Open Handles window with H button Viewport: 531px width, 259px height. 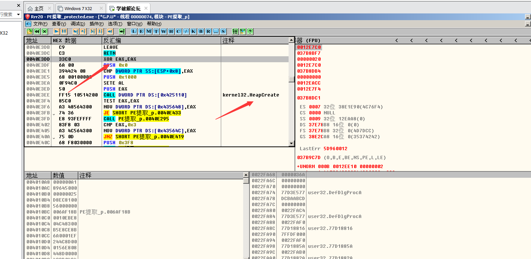(171, 32)
